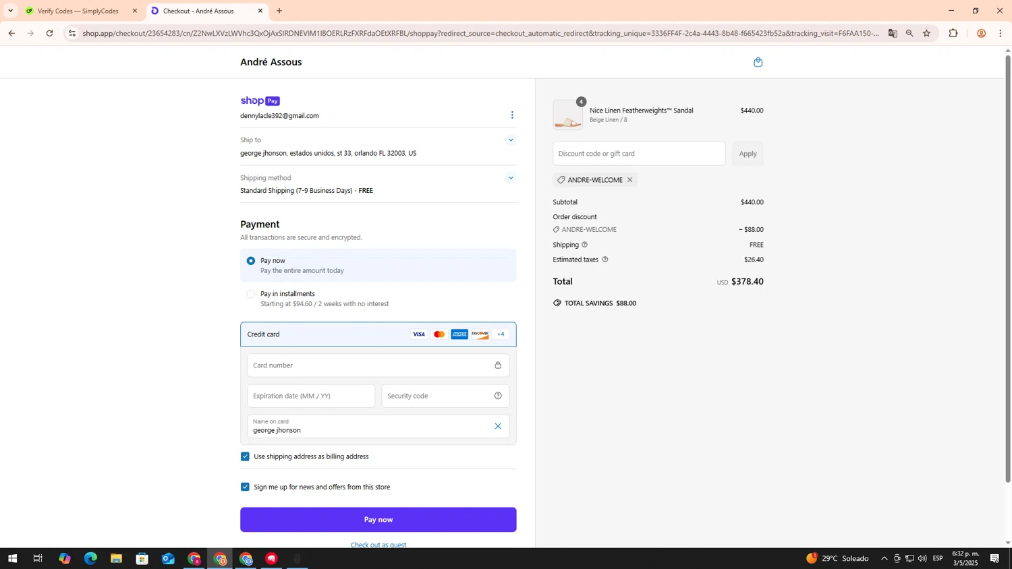Image resolution: width=1012 pixels, height=569 pixels.
Task: Click the translate page icon in address bar
Action: 893,33
